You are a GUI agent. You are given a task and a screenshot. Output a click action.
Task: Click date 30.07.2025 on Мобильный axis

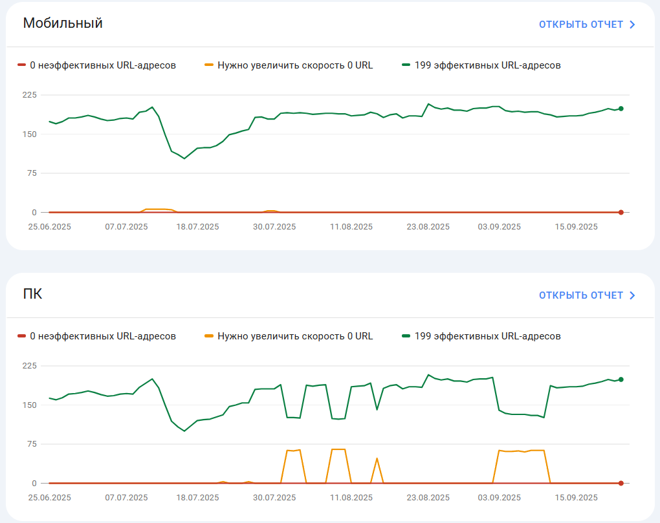point(274,227)
